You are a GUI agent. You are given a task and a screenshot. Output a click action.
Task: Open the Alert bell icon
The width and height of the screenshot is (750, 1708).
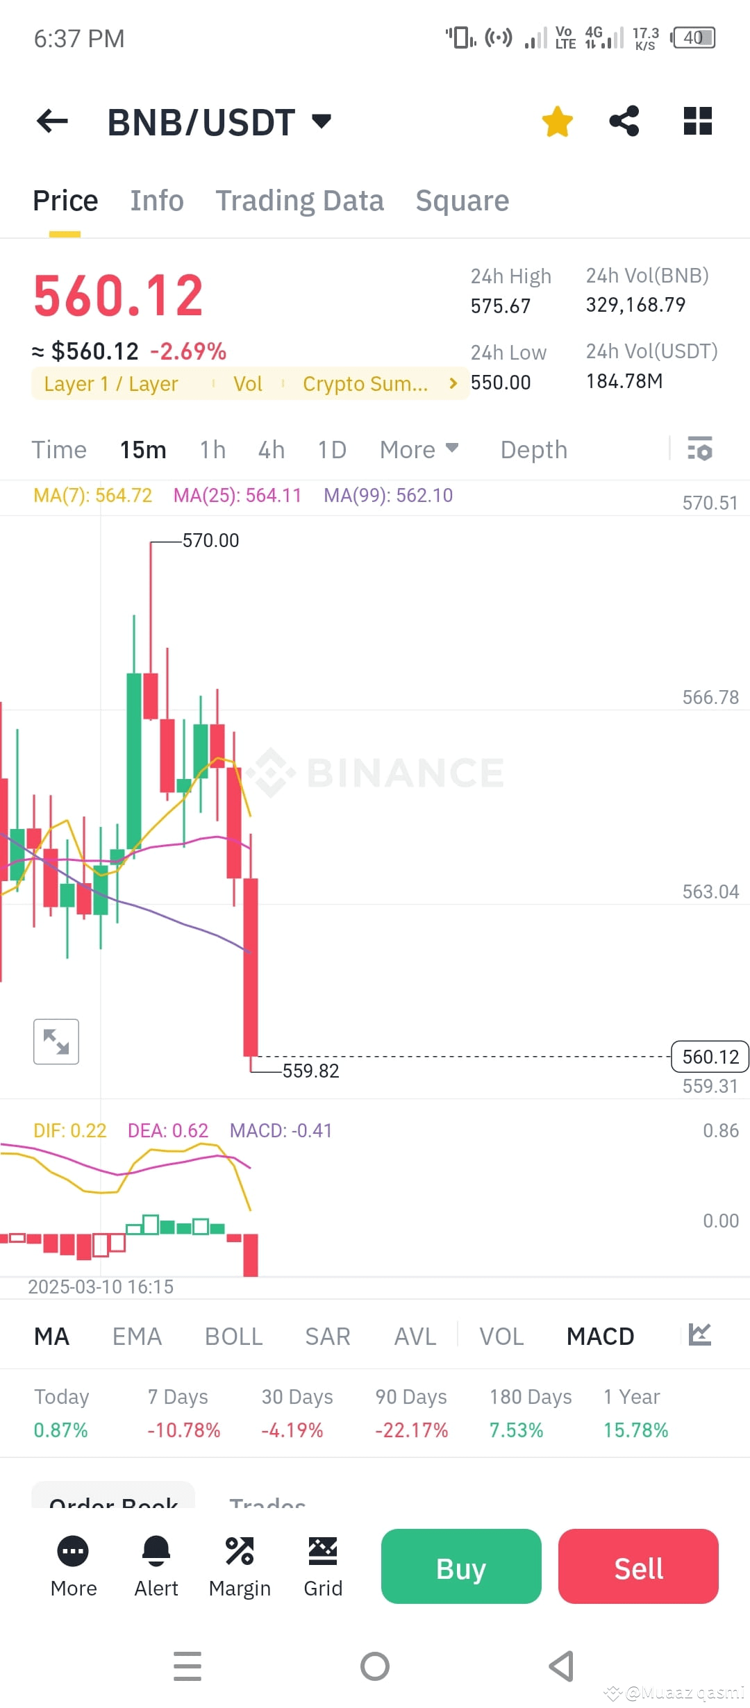156,1551
